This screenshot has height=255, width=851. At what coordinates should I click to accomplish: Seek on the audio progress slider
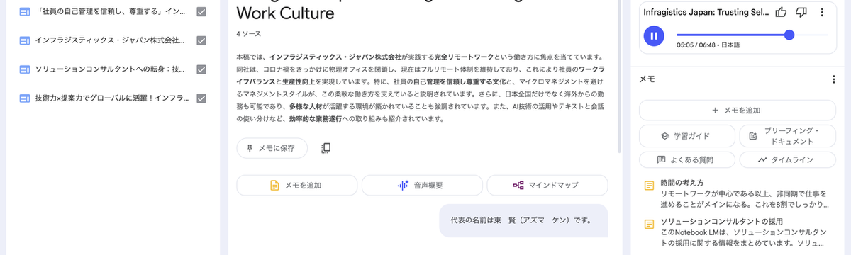pos(752,35)
